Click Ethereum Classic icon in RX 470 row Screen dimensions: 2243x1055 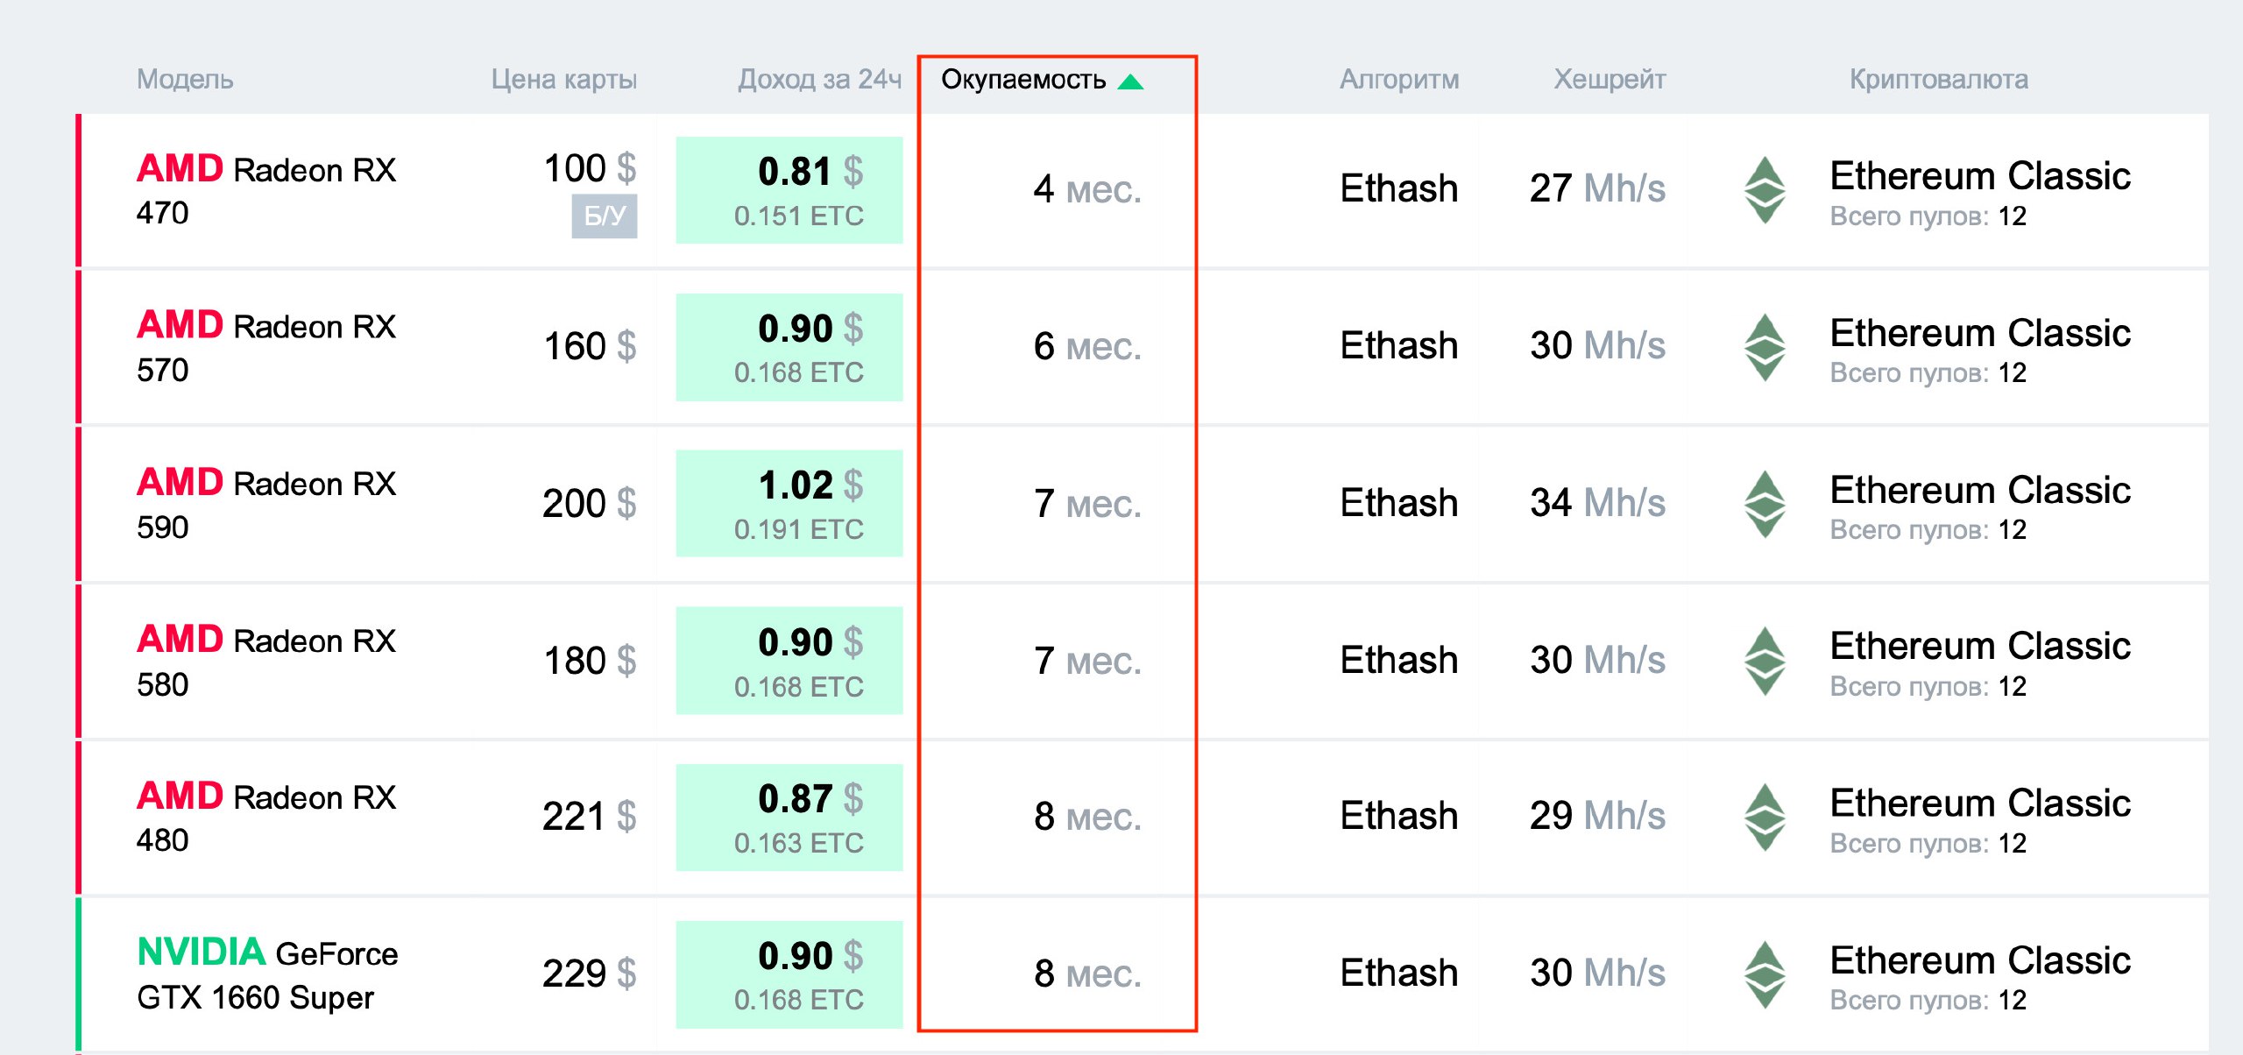(x=1764, y=190)
